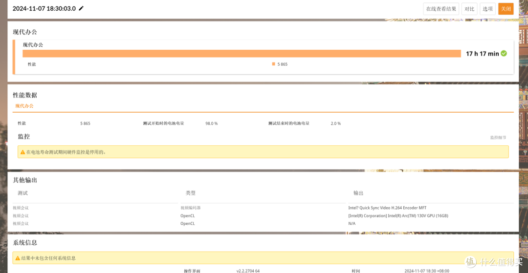Open the 选项 options button

pos(487,9)
